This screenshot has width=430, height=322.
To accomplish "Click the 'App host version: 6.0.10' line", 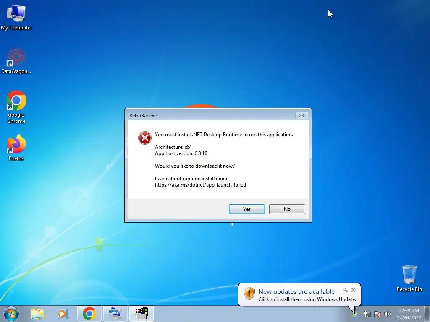I will [181, 153].
